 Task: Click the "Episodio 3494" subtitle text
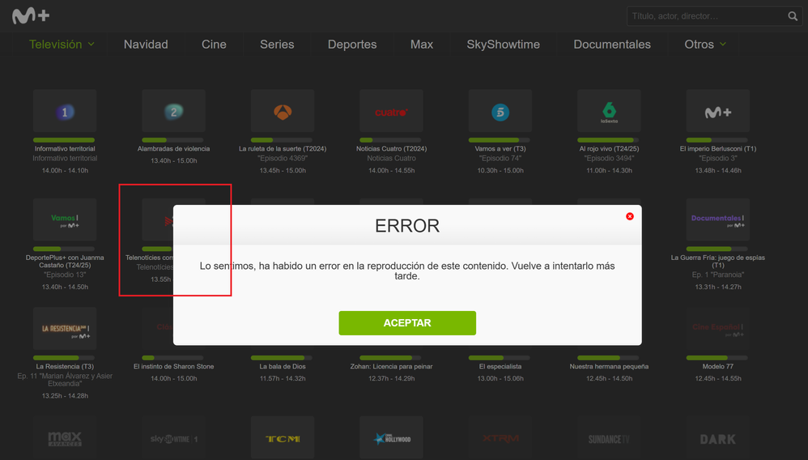click(609, 158)
